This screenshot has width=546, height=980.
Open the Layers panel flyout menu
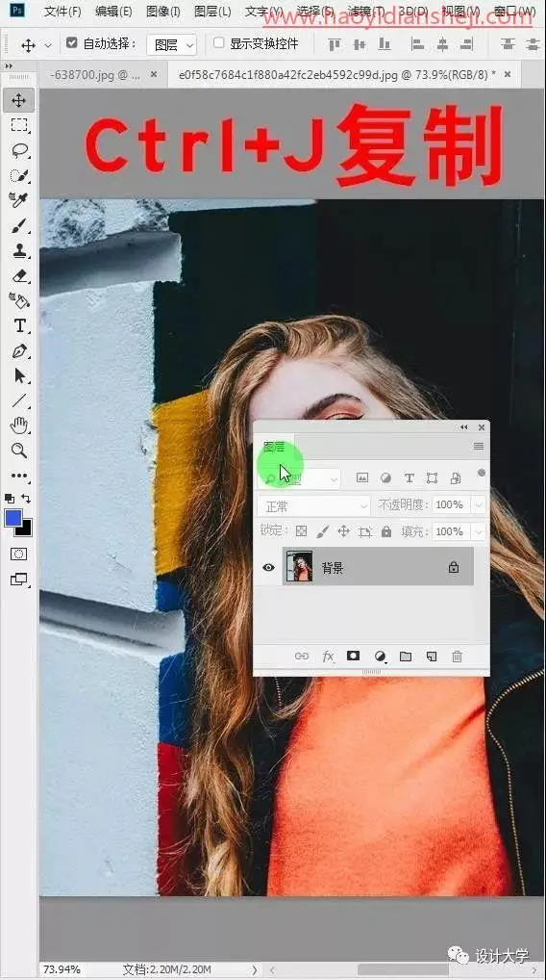point(479,447)
